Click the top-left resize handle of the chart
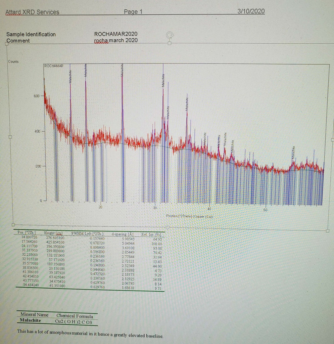The image size is (334, 344). click(7, 43)
